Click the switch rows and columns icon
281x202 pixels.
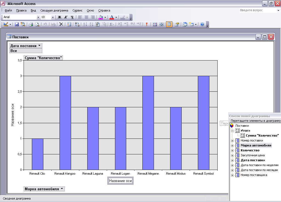click(x=77, y=24)
